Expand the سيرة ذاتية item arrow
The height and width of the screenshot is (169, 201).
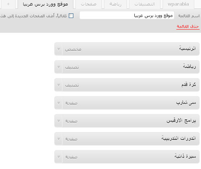tap(59, 157)
